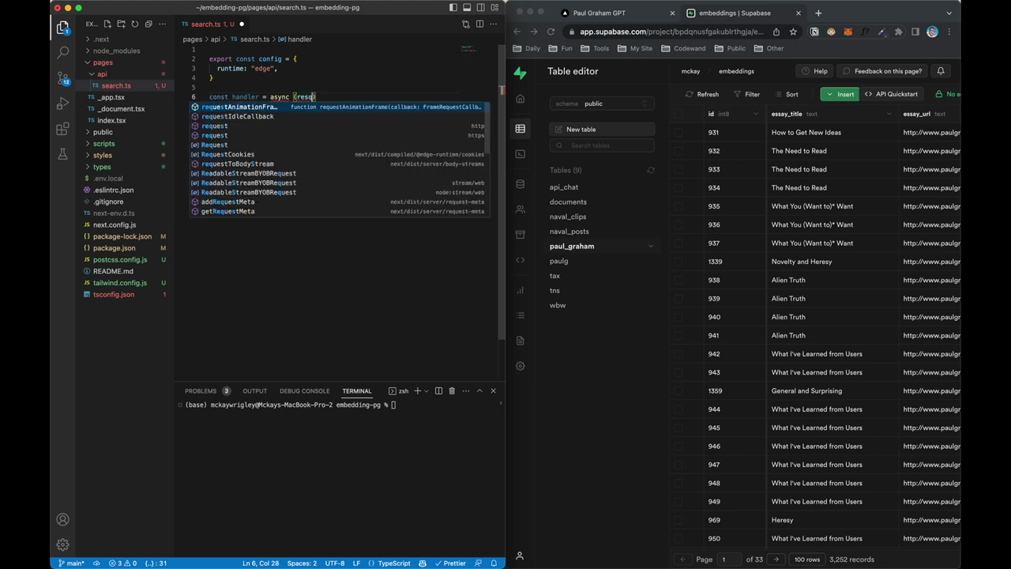Open the naval_posts table
This screenshot has width=1011, height=569.
point(569,232)
